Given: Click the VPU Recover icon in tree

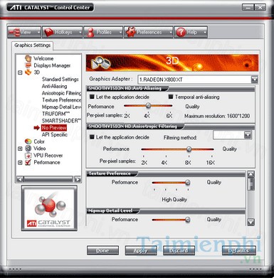Looking at the screenshot, I should pos(28,156).
